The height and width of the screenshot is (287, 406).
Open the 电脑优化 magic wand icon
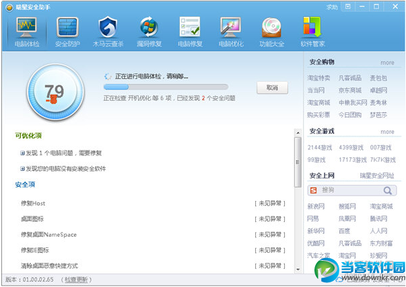point(231,32)
